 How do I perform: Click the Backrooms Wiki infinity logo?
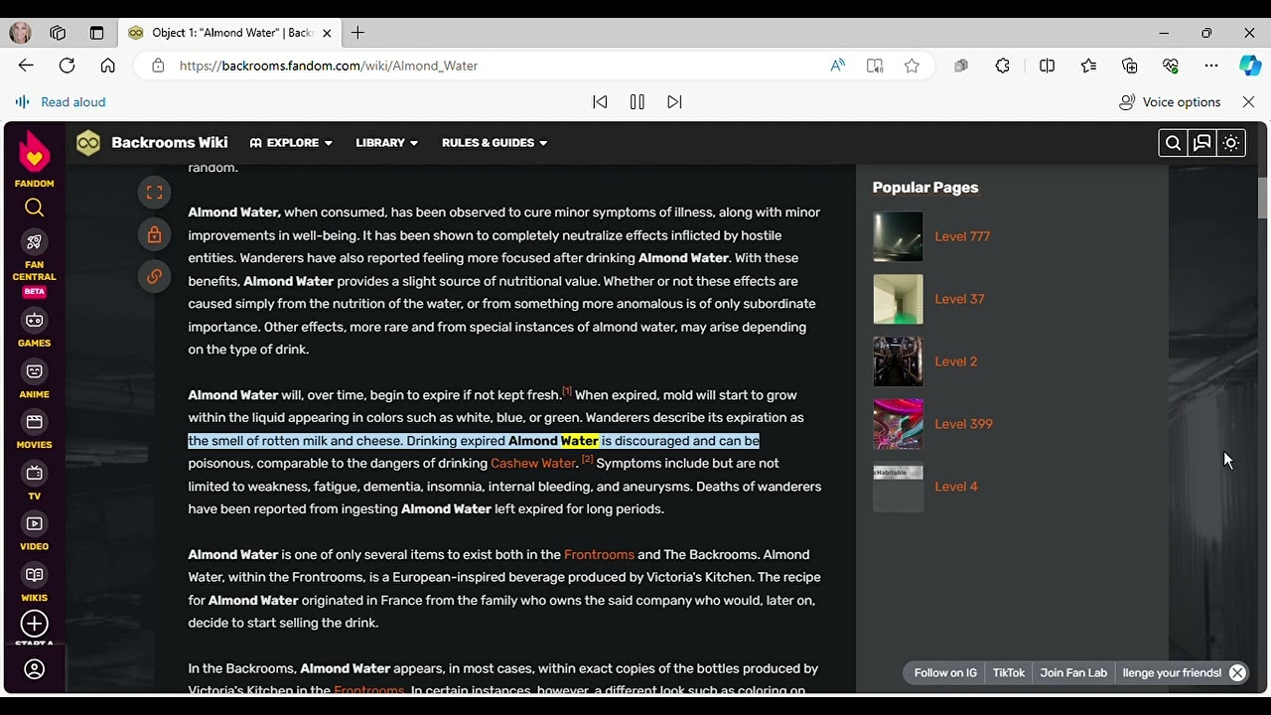88,143
